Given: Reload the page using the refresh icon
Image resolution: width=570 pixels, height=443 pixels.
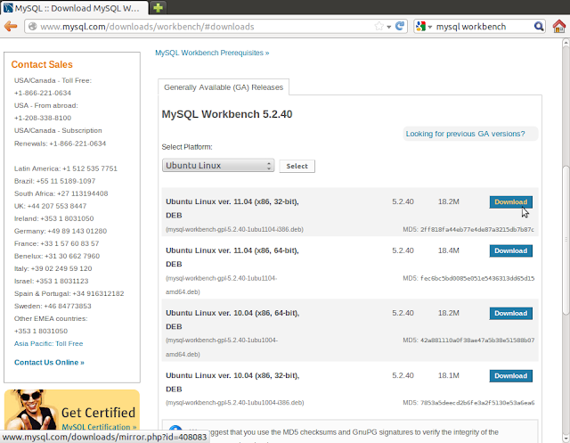Looking at the screenshot, I should pos(400,26).
